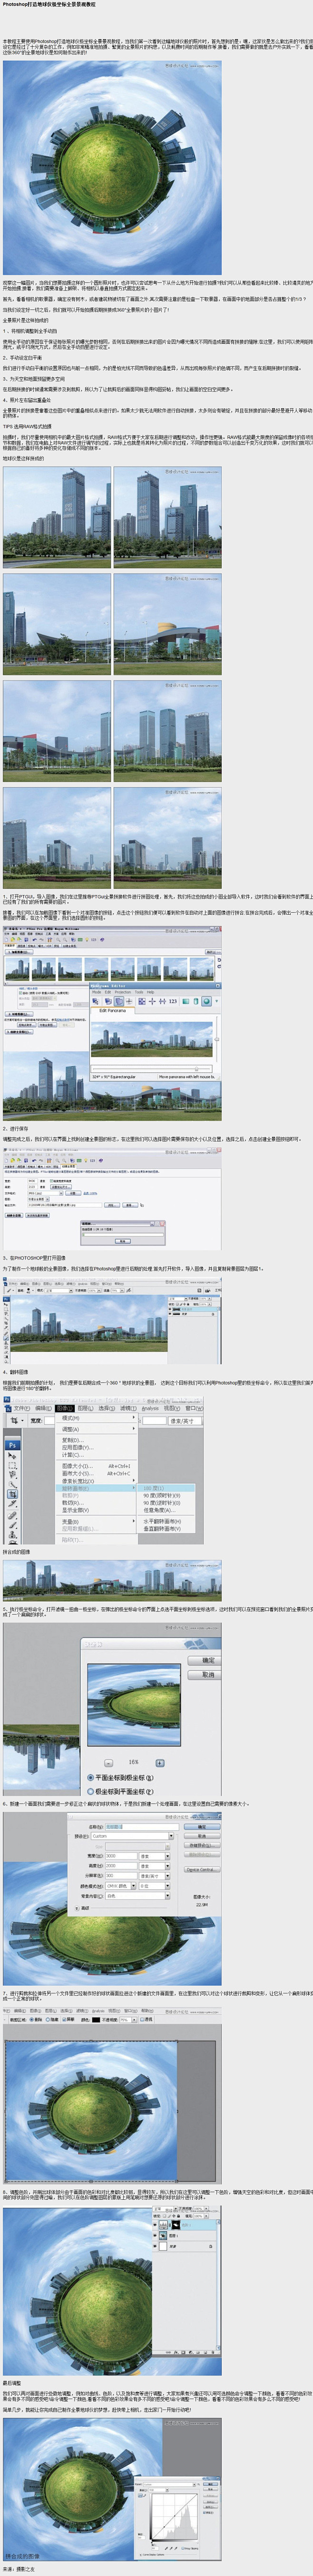Viewport: 313px width, 2576px height.
Task: Click the Ps logo in Photoshop toolbox
Action: 12,1445
